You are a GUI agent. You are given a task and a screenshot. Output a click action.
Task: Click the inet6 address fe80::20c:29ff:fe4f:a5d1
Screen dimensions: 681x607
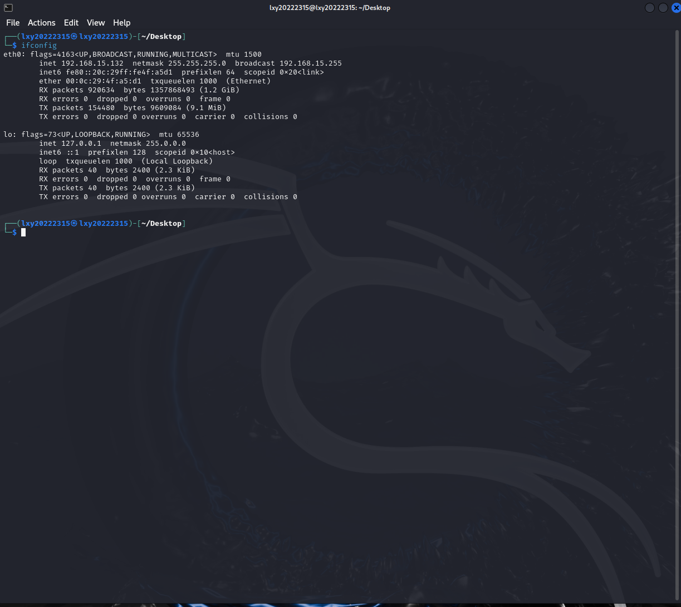tap(119, 72)
